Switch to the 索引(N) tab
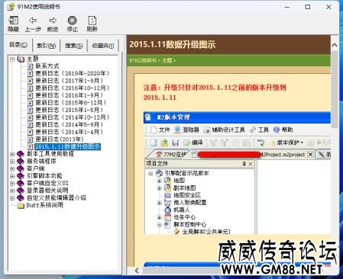This screenshot has width=343, height=279. click(x=46, y=46)
